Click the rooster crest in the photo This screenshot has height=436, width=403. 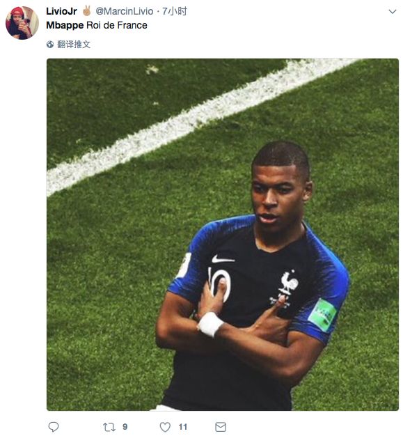pyautogui.click(x=289, y=283)
